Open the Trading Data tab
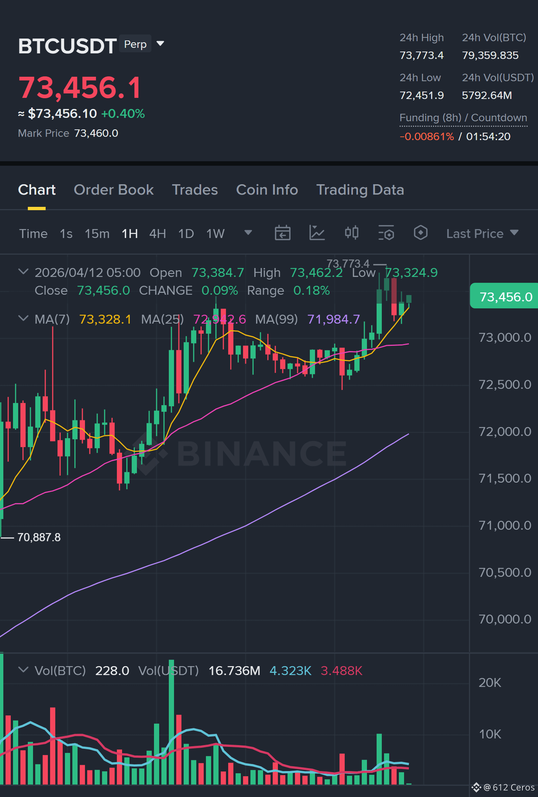This screenshot has width=538, height=797. click(x=360, y=190)
